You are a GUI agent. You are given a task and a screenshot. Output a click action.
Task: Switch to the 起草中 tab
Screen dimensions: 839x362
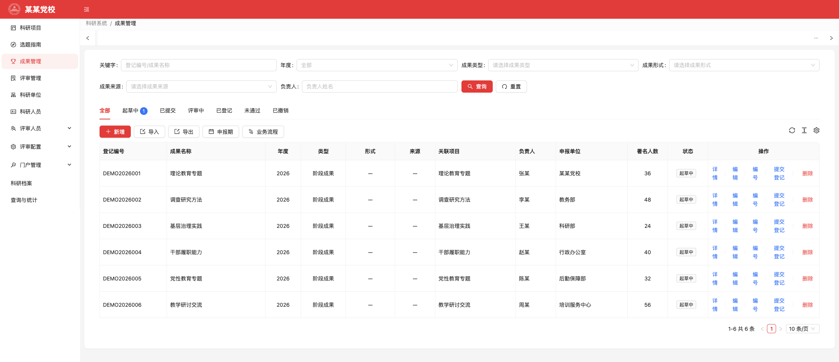(135, 111)
